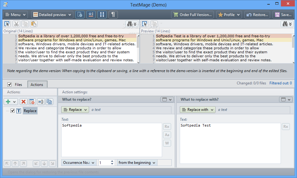
Task: Click the copy icon in Preview pane toolbar
Action: click(x=154, y=24)
